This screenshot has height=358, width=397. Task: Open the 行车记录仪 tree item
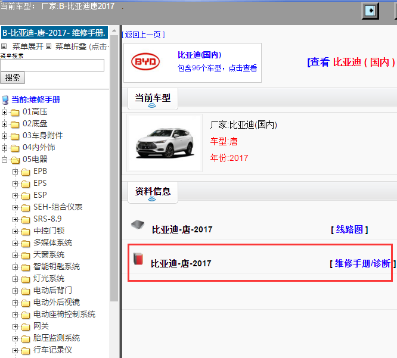point(52,350)
